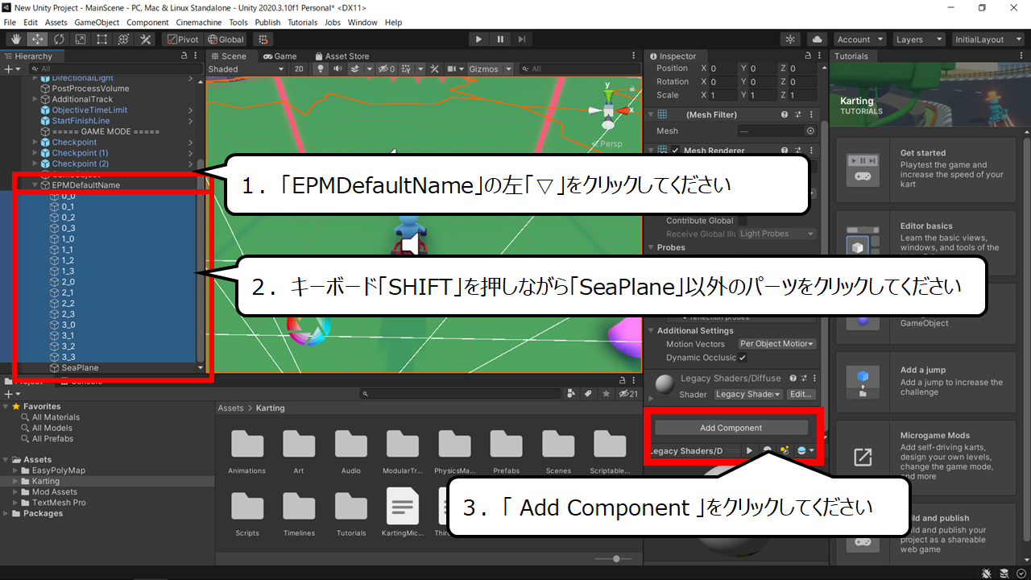Open Mesh Filter preset settings icon
Screen dimensions: 1031x580
click(x=797, y=115)
